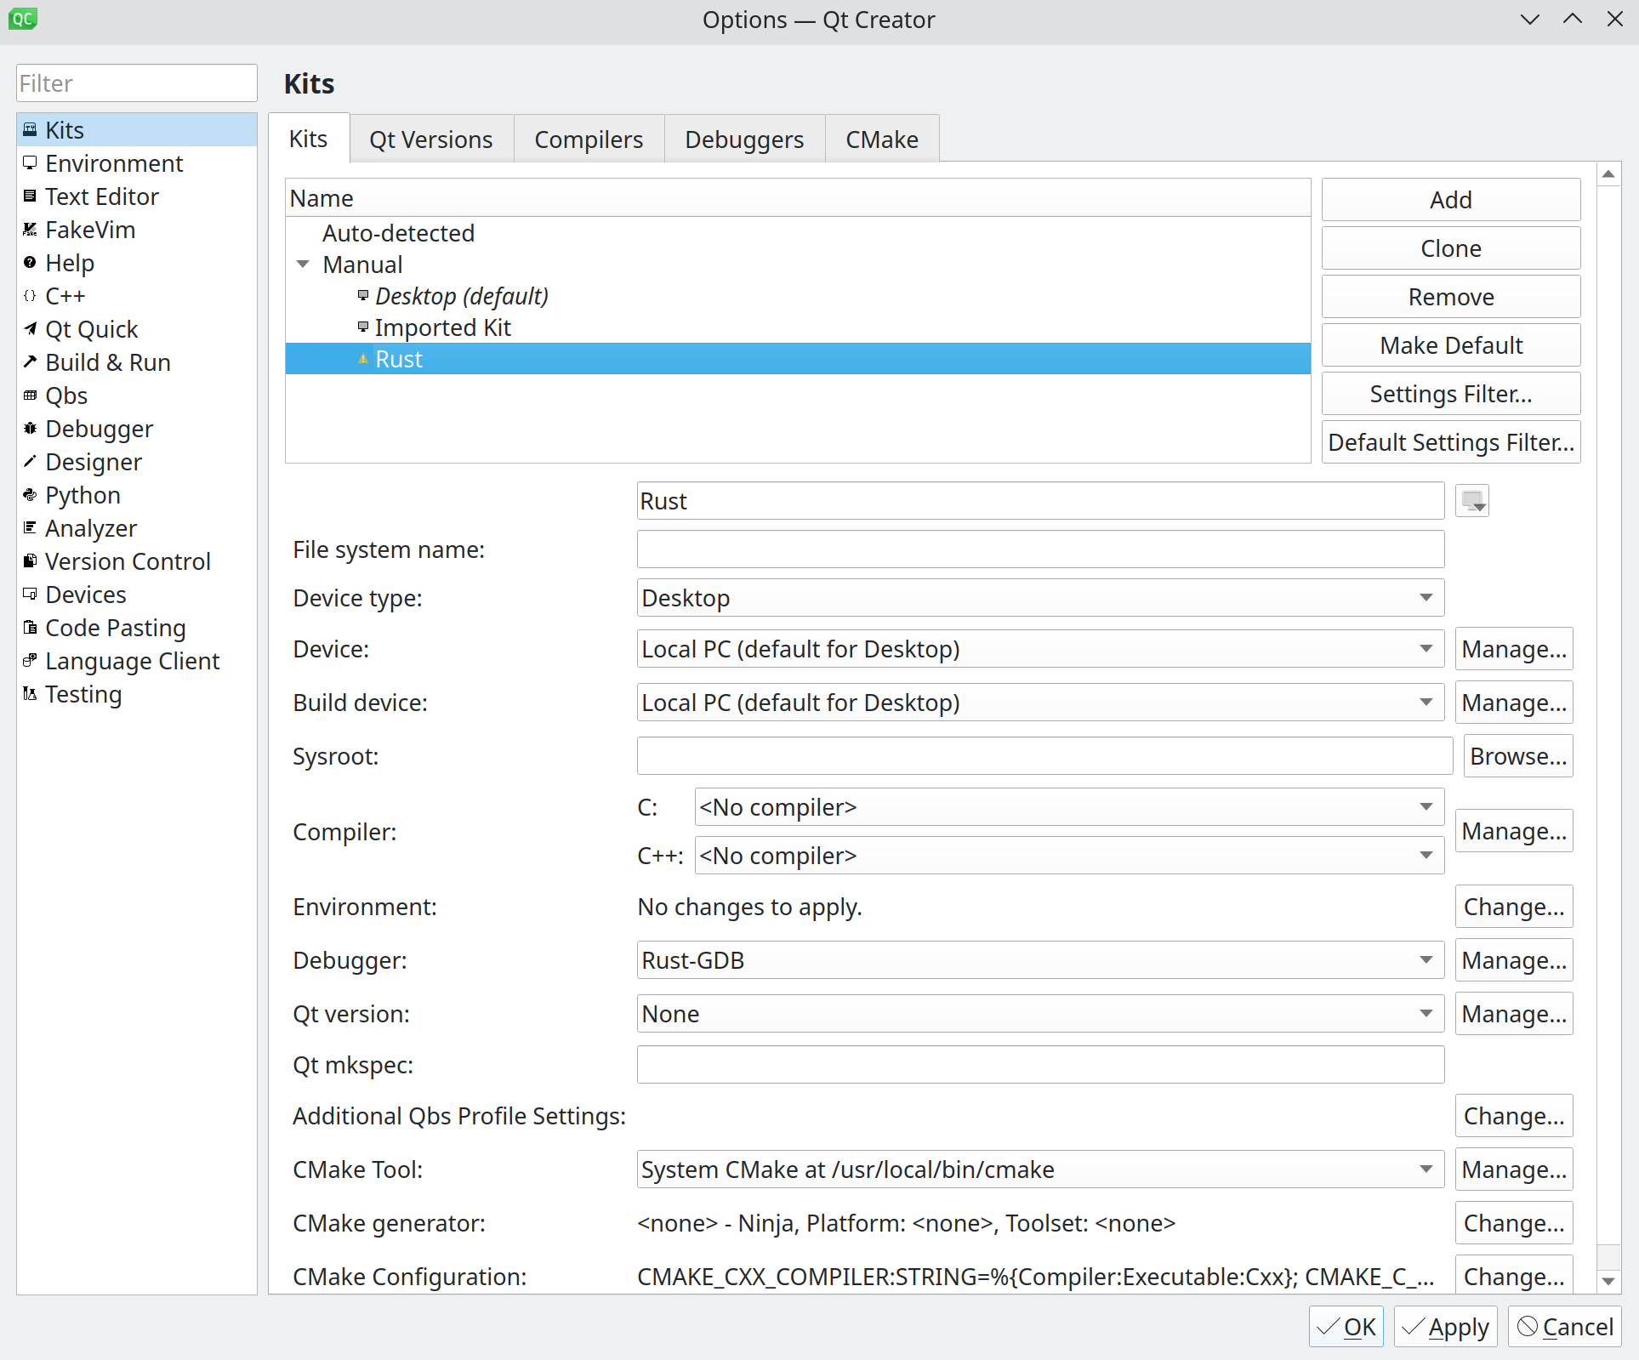Select the Devices settings icon
1639x1360 pixels.
30,595
